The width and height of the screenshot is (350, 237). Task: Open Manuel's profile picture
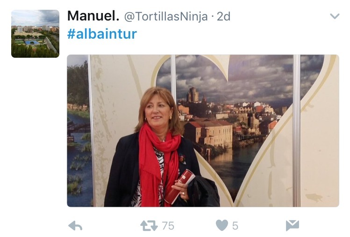(35, 34)
